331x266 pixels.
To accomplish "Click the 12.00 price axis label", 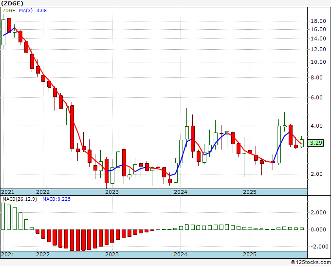I will click(318, 49).
